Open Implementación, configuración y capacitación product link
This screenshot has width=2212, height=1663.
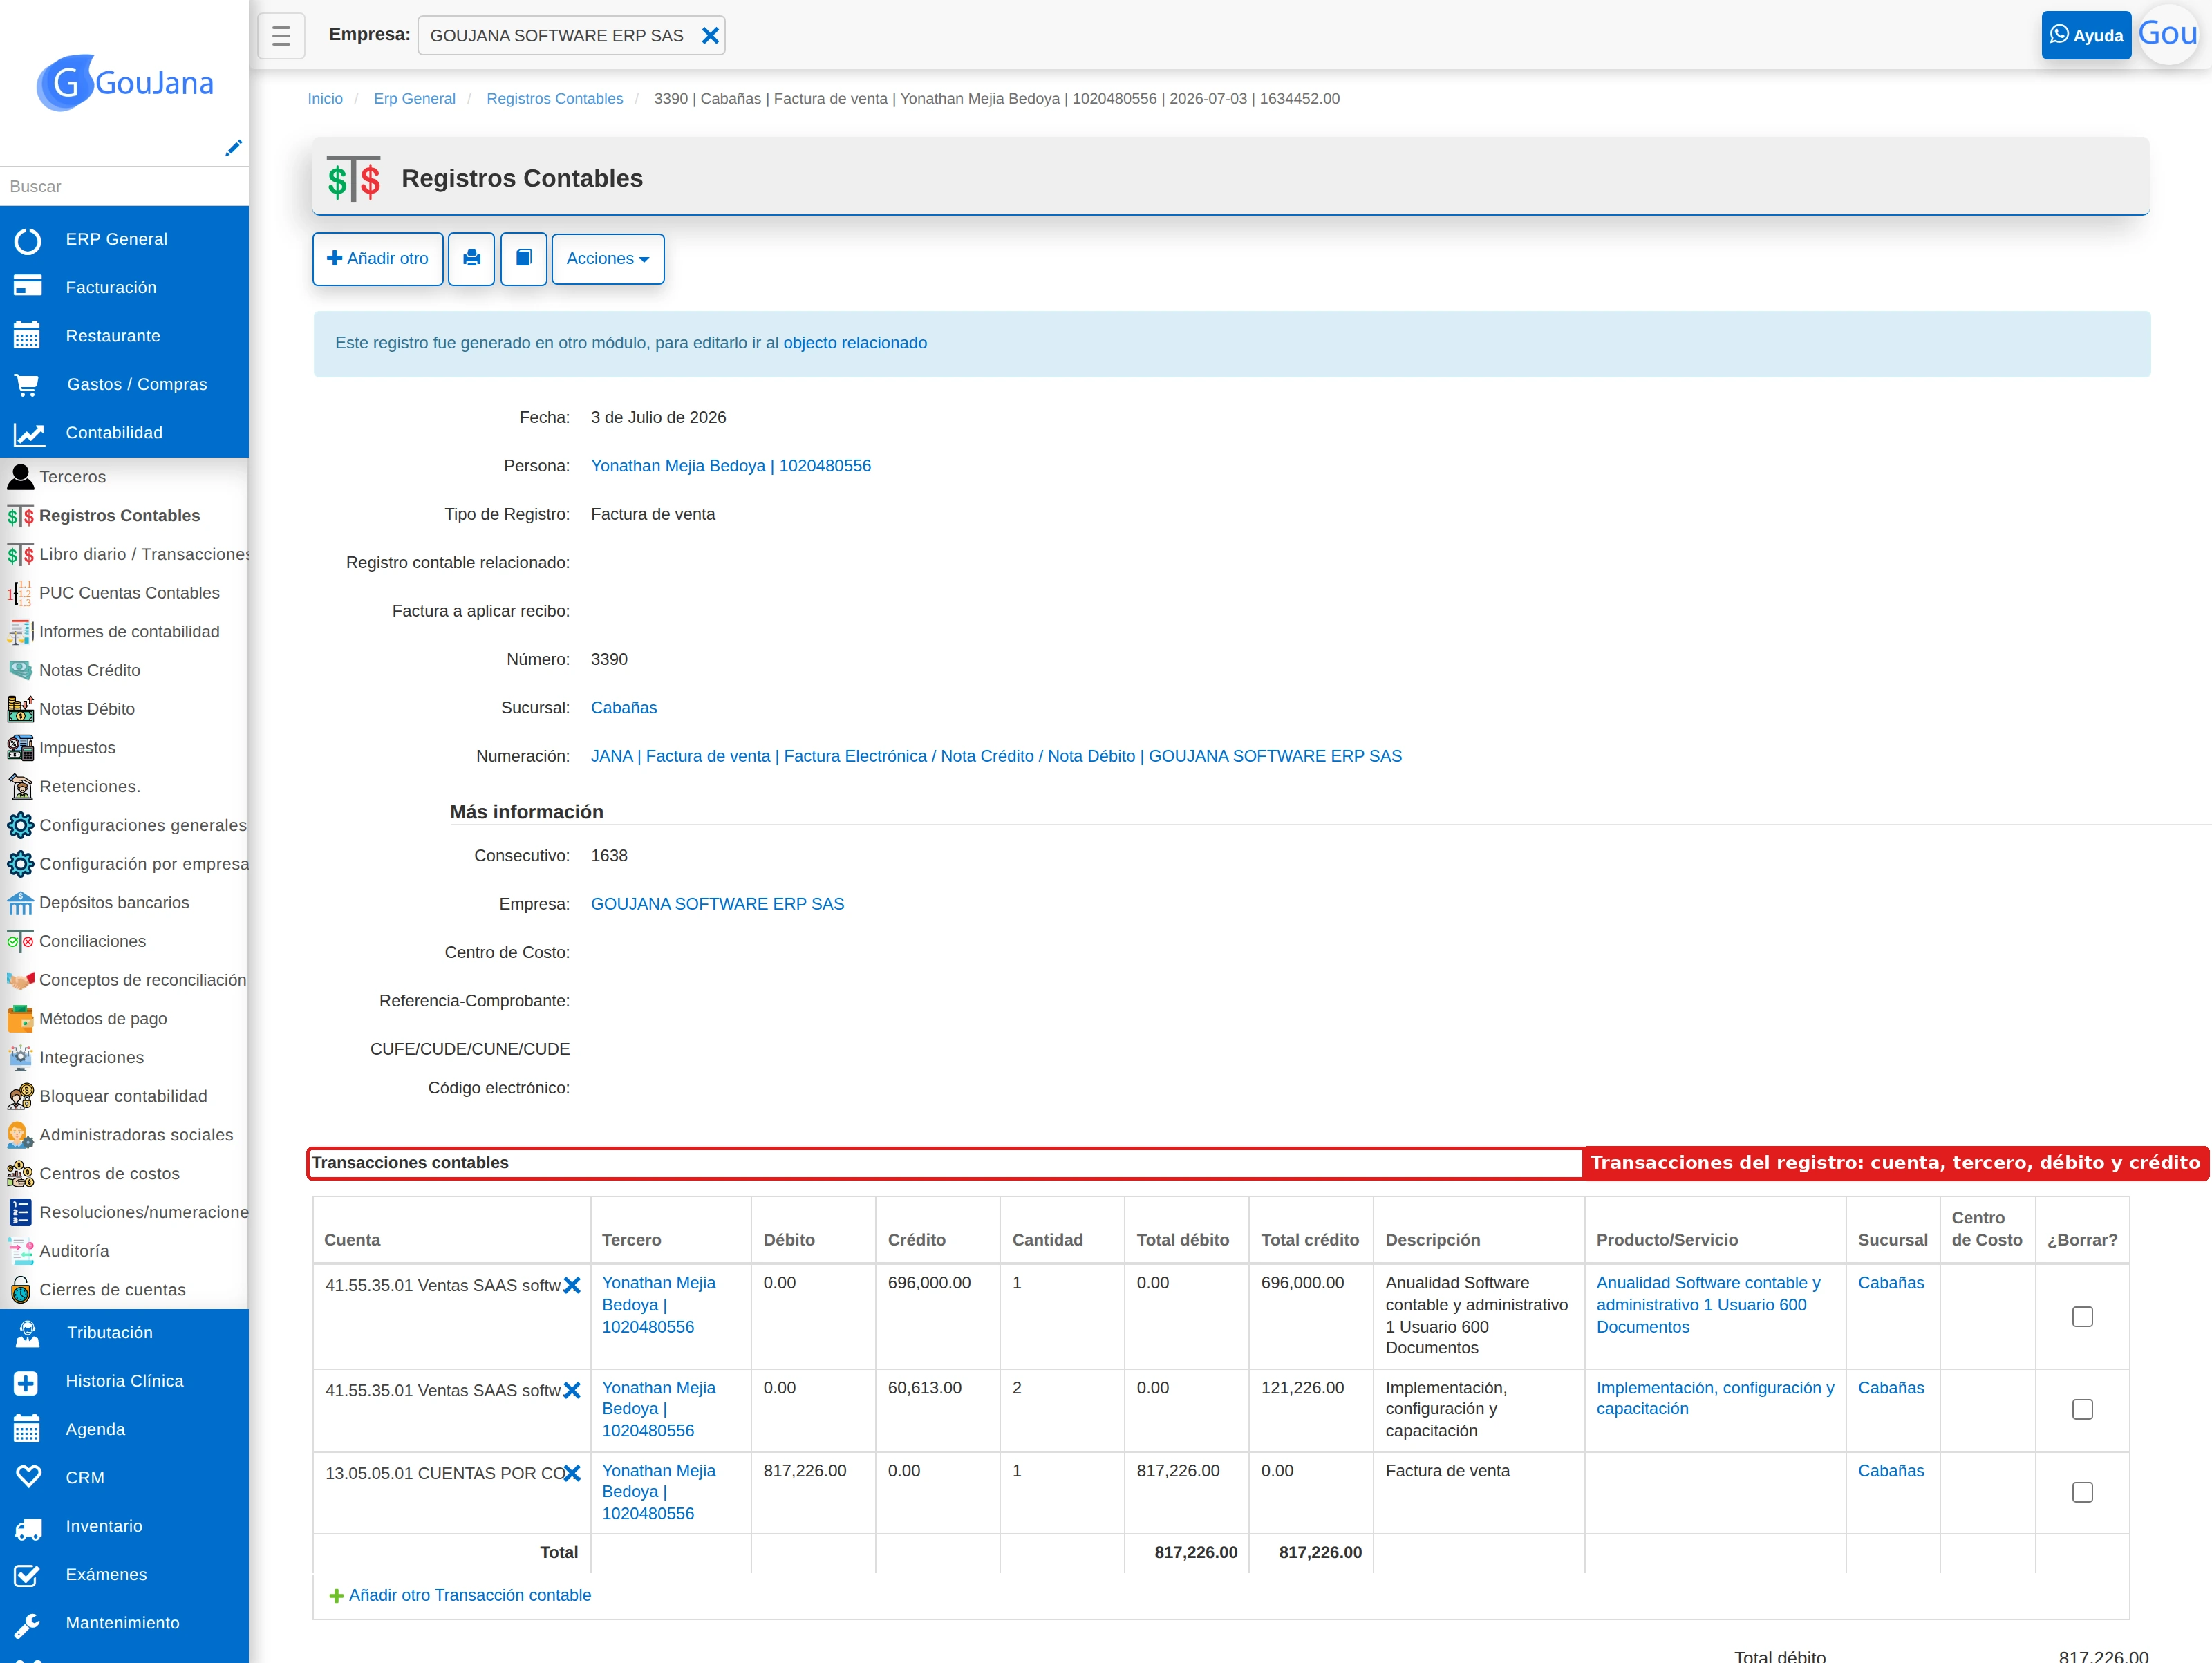tap(1714, 1398)
